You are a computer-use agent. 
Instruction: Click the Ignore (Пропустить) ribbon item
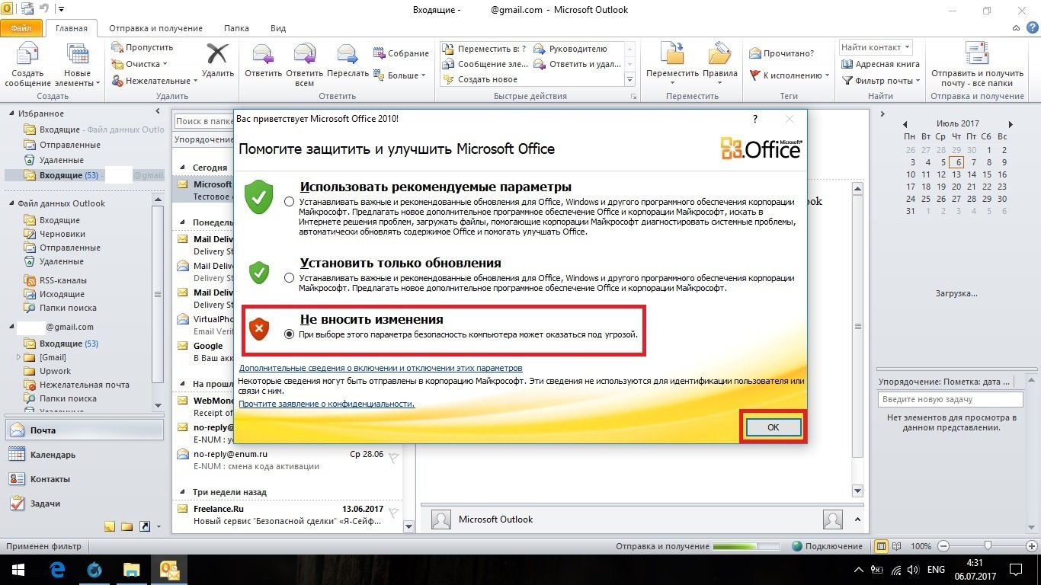(143, 47)
